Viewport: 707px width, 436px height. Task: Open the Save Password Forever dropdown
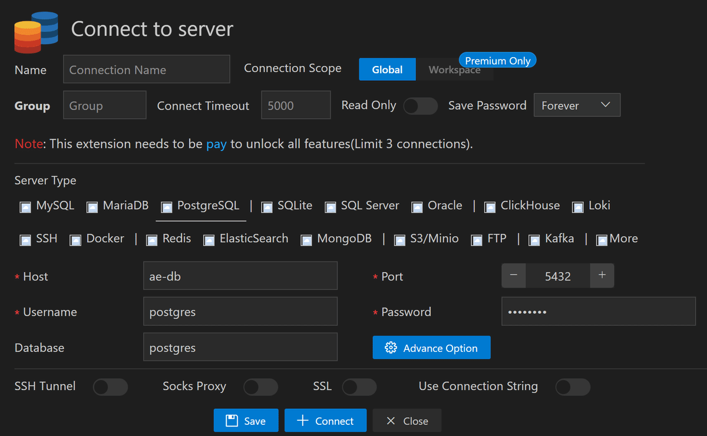click(577, 105)
